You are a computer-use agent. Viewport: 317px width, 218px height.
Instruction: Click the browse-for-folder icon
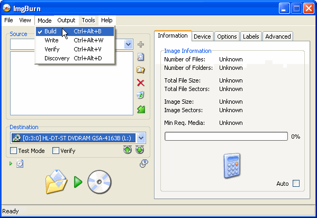point(141,70)
